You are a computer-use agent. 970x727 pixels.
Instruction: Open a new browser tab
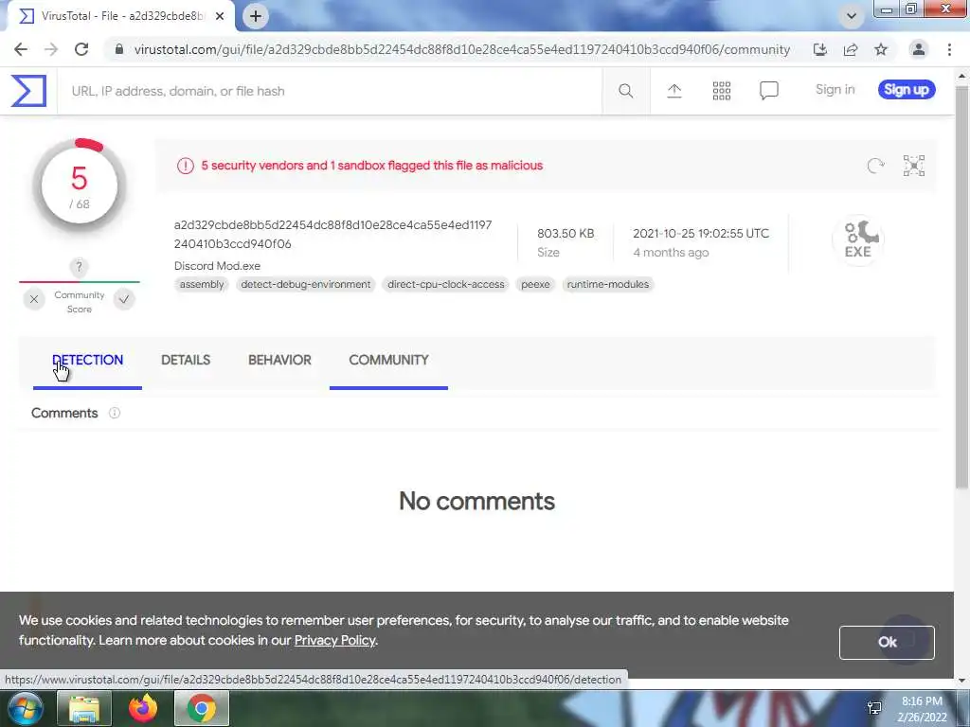click(256, 16)
